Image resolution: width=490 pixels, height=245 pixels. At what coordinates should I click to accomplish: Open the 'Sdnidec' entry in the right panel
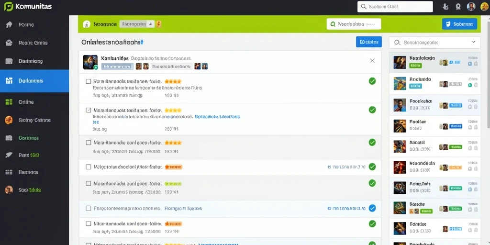pyautogui.click(x=434, y=228)
